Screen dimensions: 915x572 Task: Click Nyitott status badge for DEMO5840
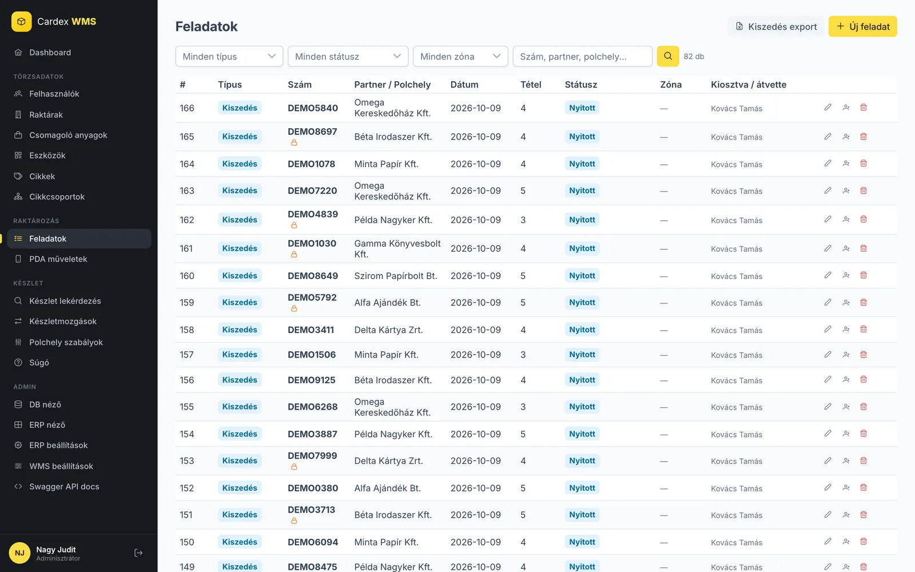click(582, 108)
